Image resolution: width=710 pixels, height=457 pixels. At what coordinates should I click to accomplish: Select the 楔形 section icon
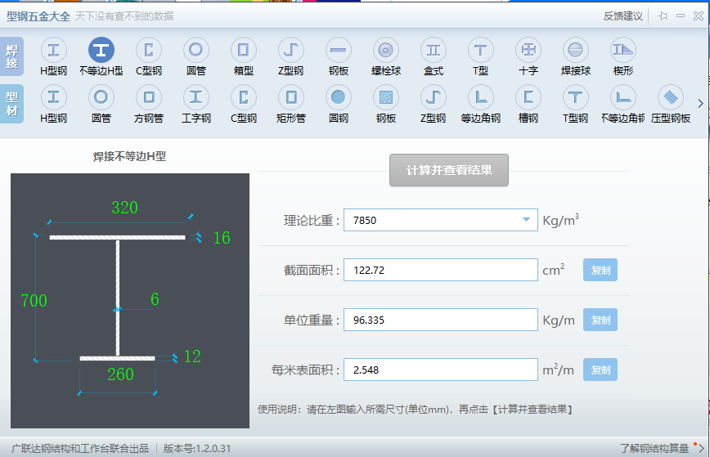[x=623, y=50]
